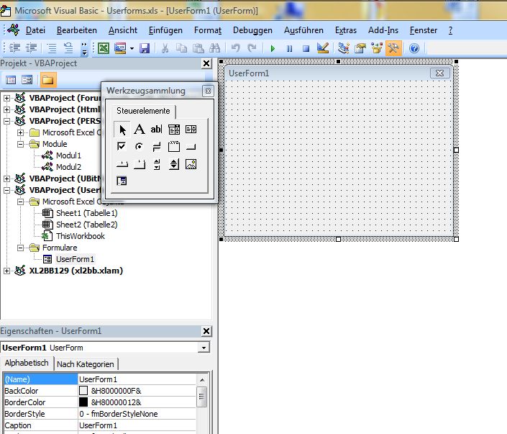
Task: Pick the MultiPage control tool
Action: tap(140, 164)
